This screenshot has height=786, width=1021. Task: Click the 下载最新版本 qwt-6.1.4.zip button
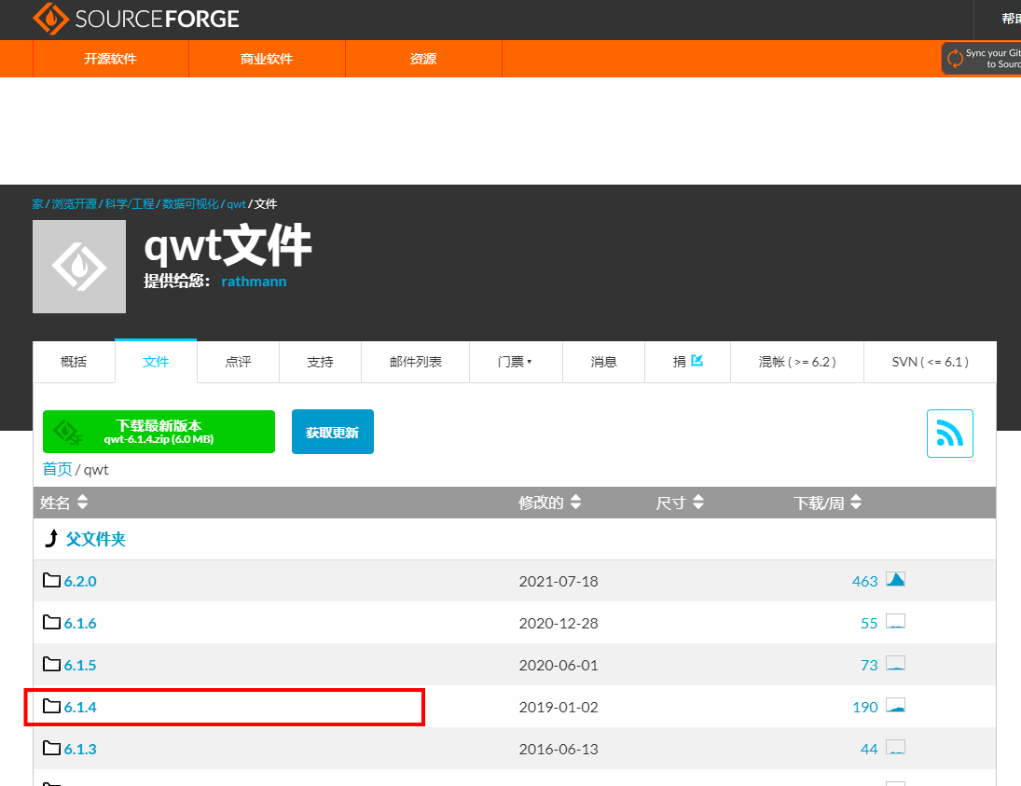click(x=159, y=431)
